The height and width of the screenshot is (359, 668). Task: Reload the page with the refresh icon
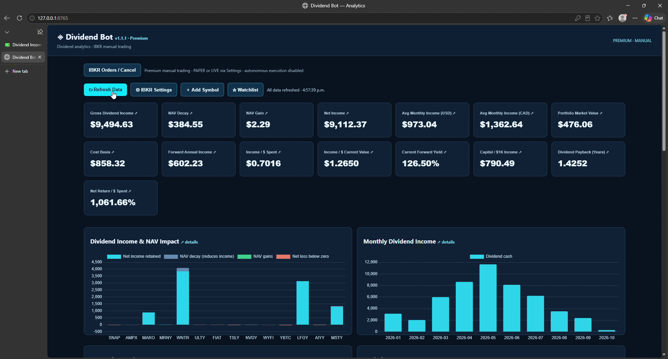click(19, 18)
